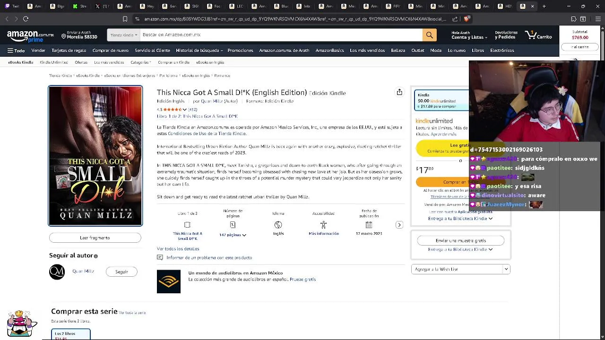605x340 pixels.
Task: Open eBooks Kindle submenu tab
Action: tap(21, 62)
